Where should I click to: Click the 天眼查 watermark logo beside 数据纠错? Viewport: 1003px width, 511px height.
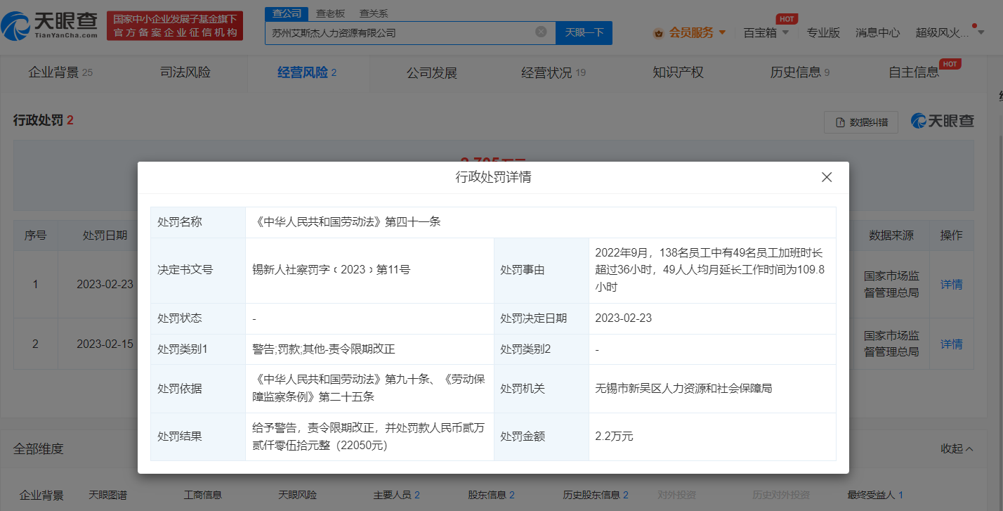943,121
